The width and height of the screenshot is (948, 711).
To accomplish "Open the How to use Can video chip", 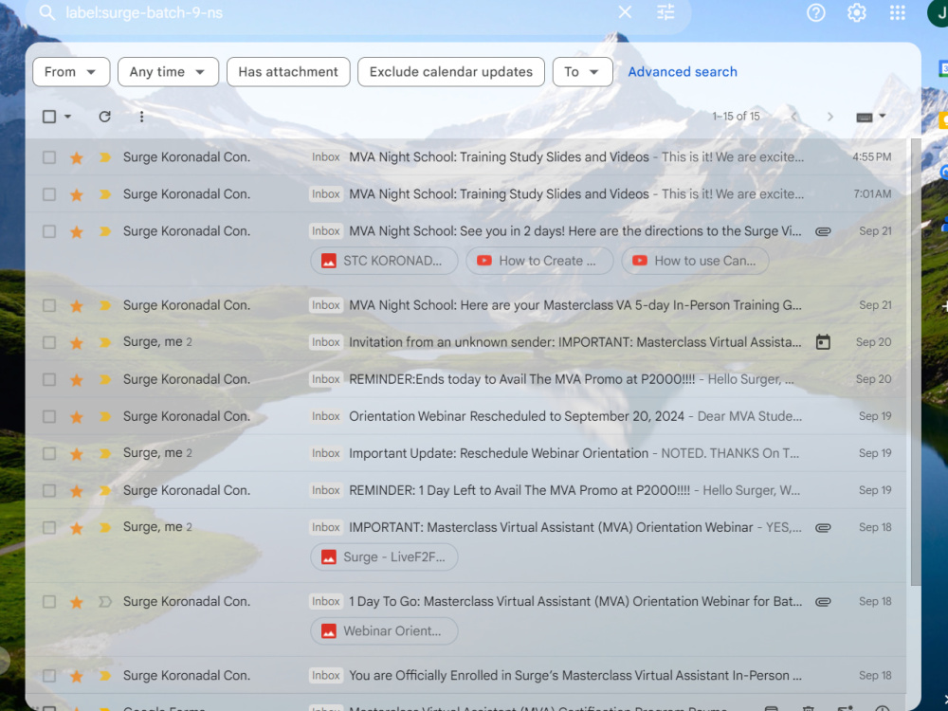I will coord(695,261).
